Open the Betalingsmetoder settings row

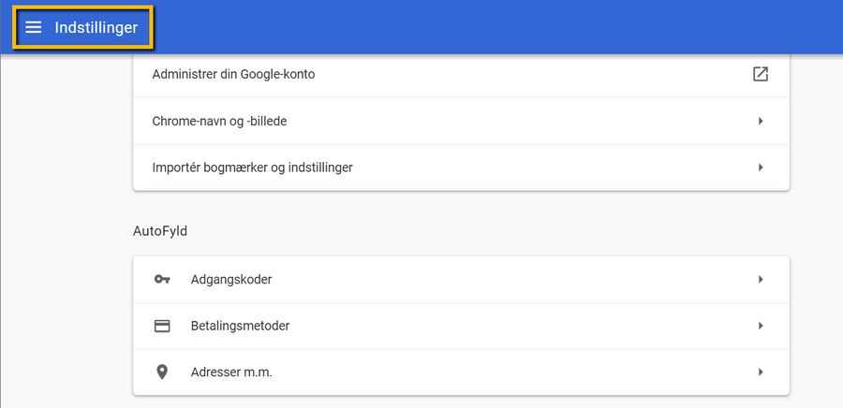461,326
